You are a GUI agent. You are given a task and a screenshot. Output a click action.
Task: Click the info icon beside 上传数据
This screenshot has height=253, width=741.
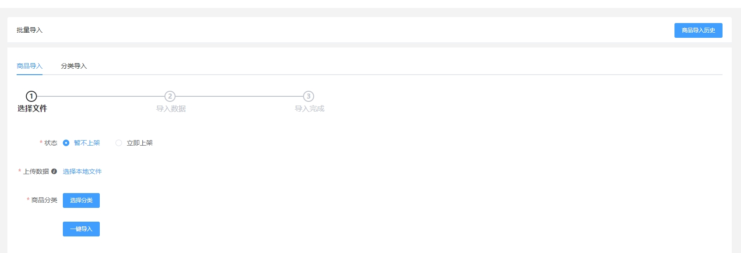tap(54, 171)
